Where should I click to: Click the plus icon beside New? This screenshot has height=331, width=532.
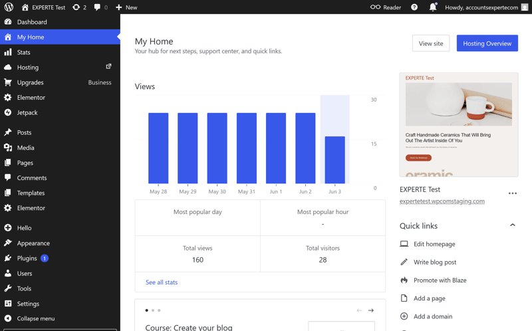(119, 7)
